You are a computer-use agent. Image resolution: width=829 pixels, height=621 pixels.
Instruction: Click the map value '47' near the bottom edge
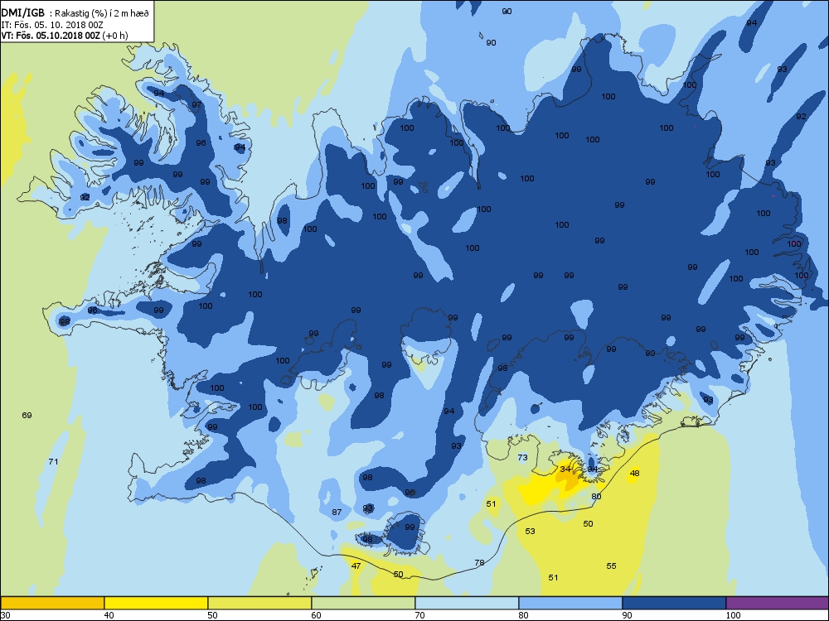[356, 566]
